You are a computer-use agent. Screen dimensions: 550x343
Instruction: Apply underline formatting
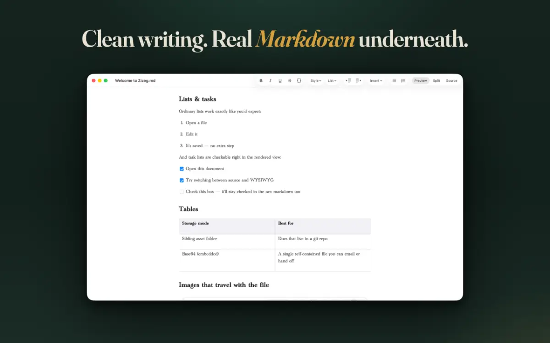(280, 80)
